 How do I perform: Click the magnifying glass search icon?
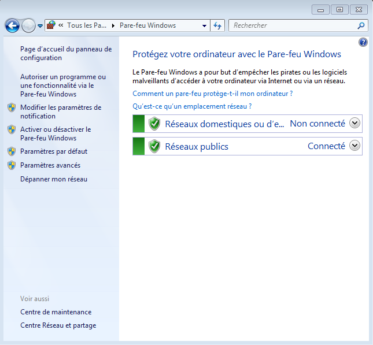pyautogui.click(x=361, y=25)
